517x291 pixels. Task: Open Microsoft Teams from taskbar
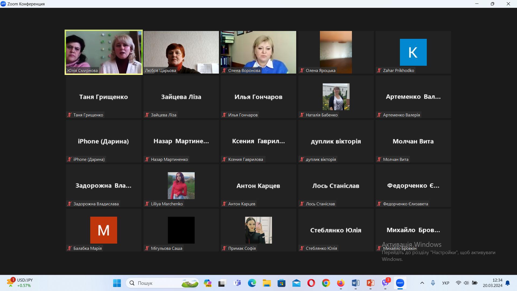click(237, 283)
